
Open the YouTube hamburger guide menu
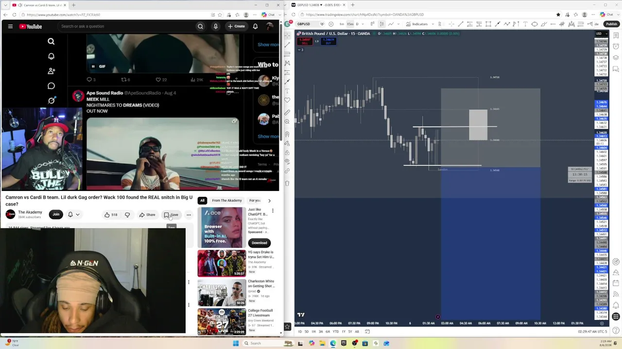[10, 26]
